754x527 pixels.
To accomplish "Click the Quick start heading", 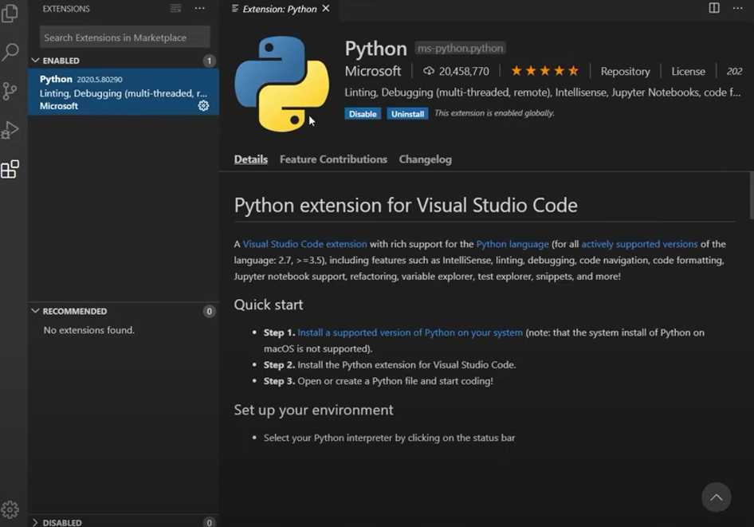I will 269,305.
